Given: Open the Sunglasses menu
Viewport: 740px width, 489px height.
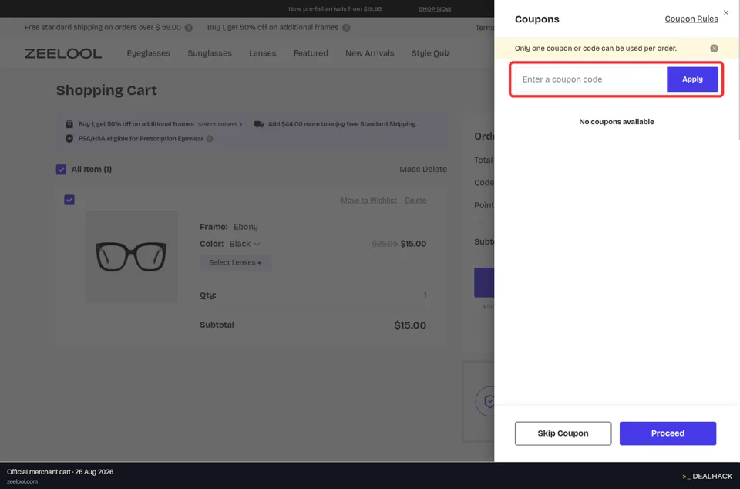Looking at the screenshot, I should tap(210, 53).
